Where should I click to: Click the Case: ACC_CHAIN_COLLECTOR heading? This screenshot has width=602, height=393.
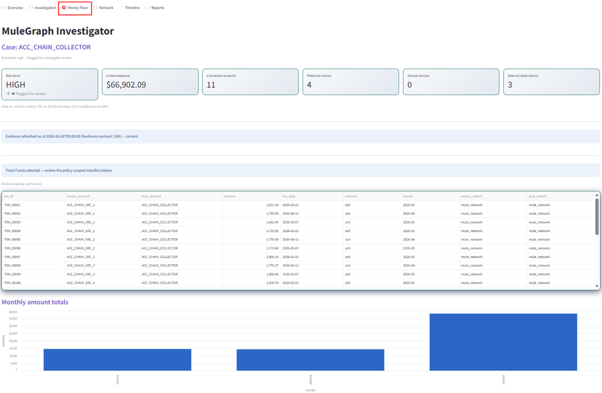(46, 47)
